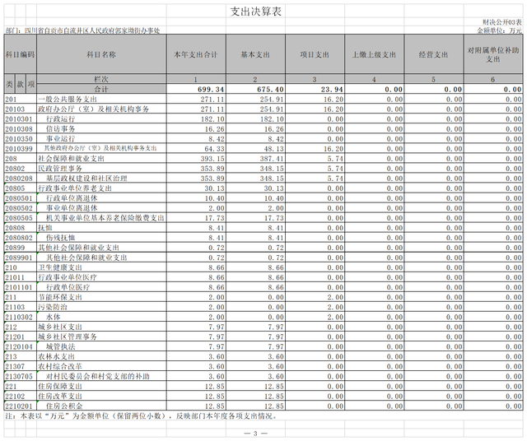This screenshot has height=441, width=527.
Task: Select the 农村综合改革 row name
Action: point(60,367)
